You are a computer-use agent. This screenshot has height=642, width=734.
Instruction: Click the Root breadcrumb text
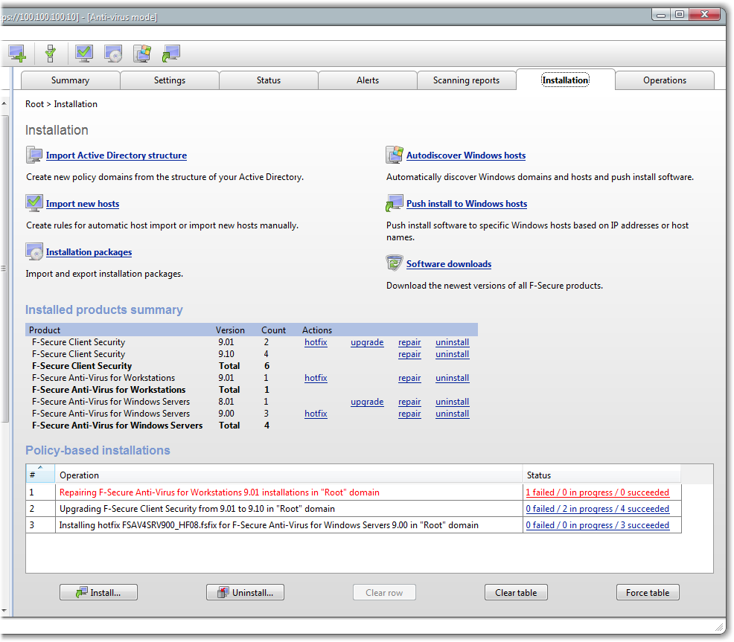tap(35, 104)
